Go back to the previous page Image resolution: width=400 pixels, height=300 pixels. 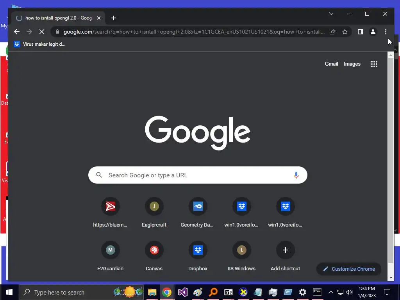point(17,32)
